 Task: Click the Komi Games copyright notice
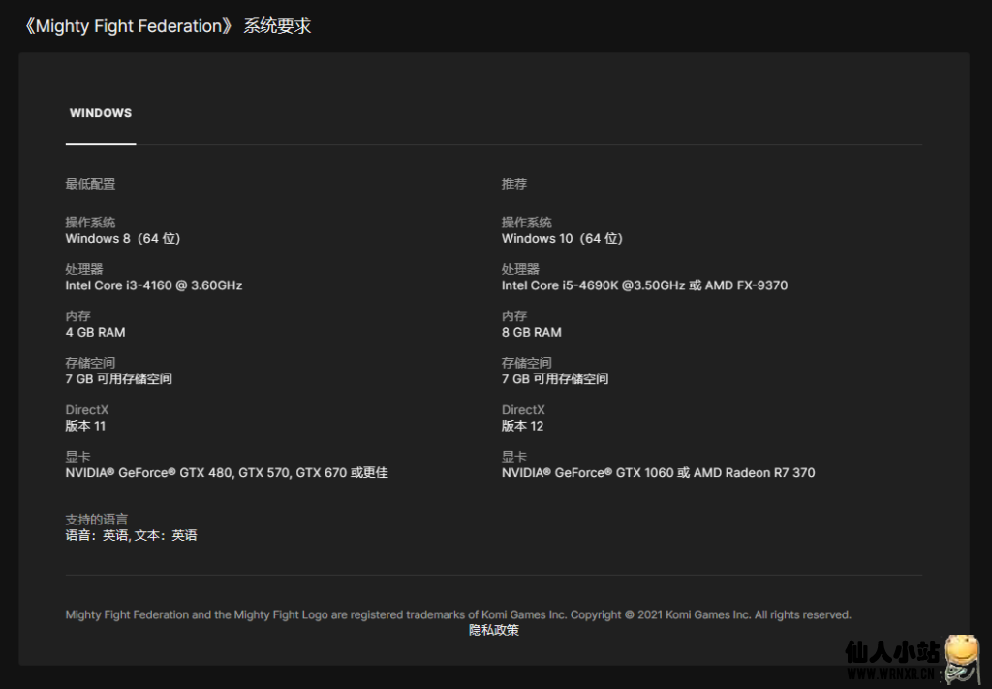point(457,614)
